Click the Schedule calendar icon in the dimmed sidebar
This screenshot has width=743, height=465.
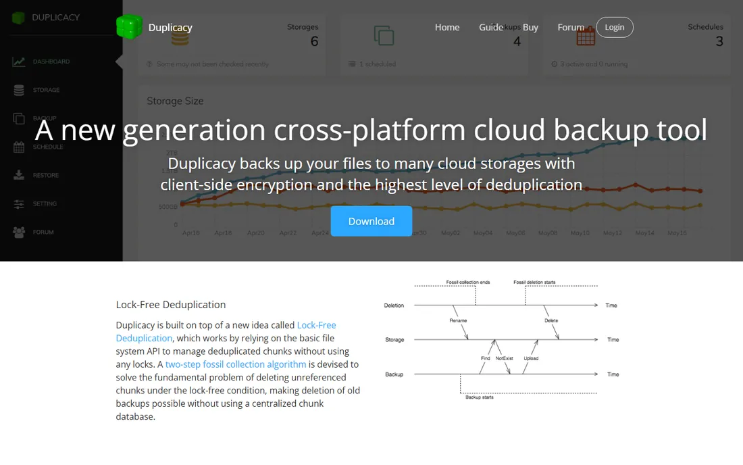[18, 147]
